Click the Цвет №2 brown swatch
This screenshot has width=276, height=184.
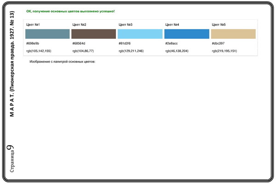94,34
